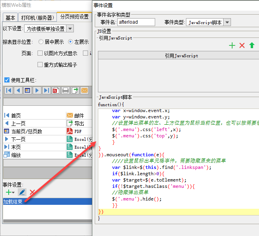Click the //隐藏弹出菜单 comment line
Viewport: 259px width, 236px height.
(130, 193)
